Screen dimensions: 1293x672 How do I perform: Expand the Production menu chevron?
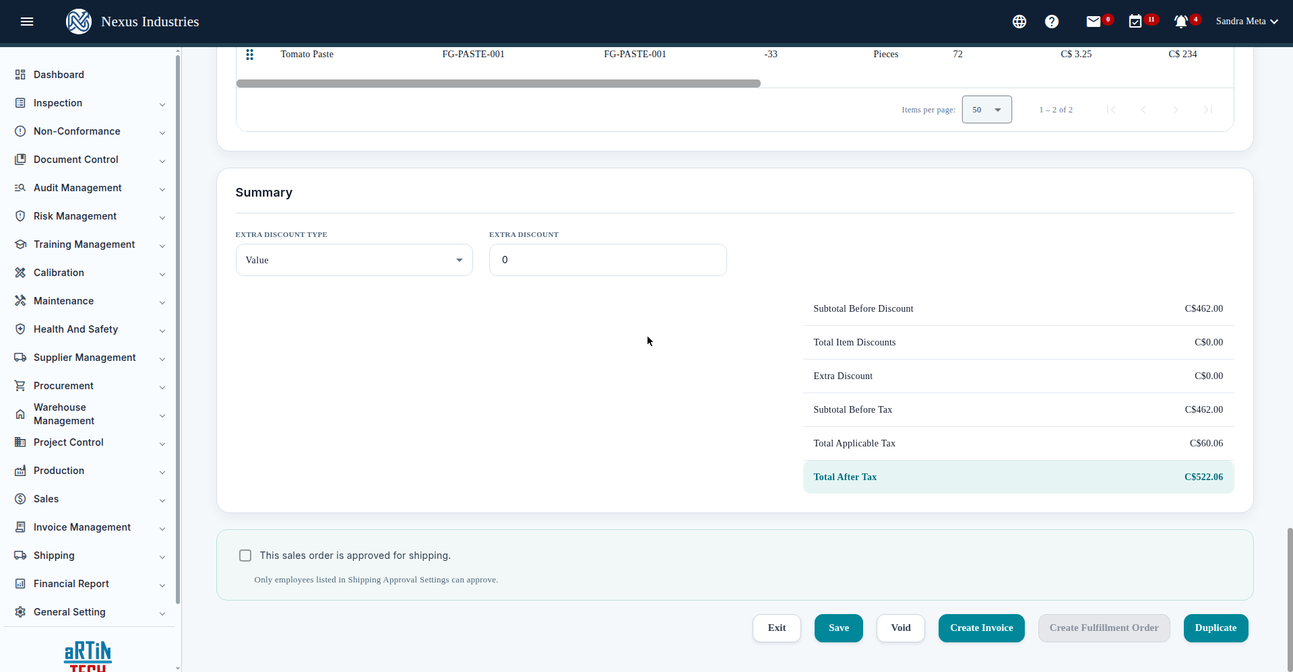[x=162, y=472]
